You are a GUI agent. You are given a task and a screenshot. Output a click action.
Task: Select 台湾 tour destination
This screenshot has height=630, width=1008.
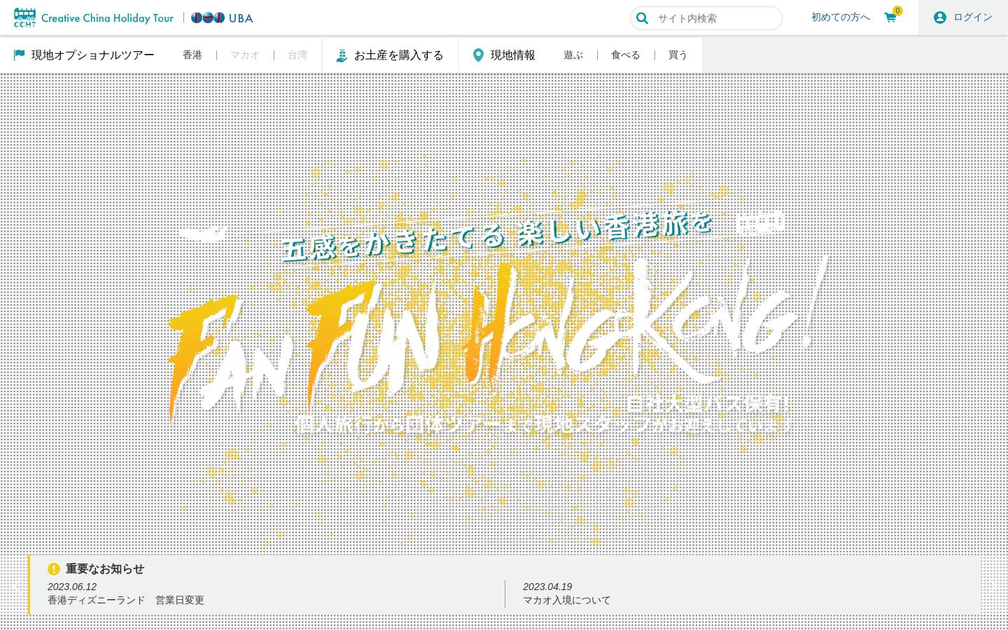point(297,55)
